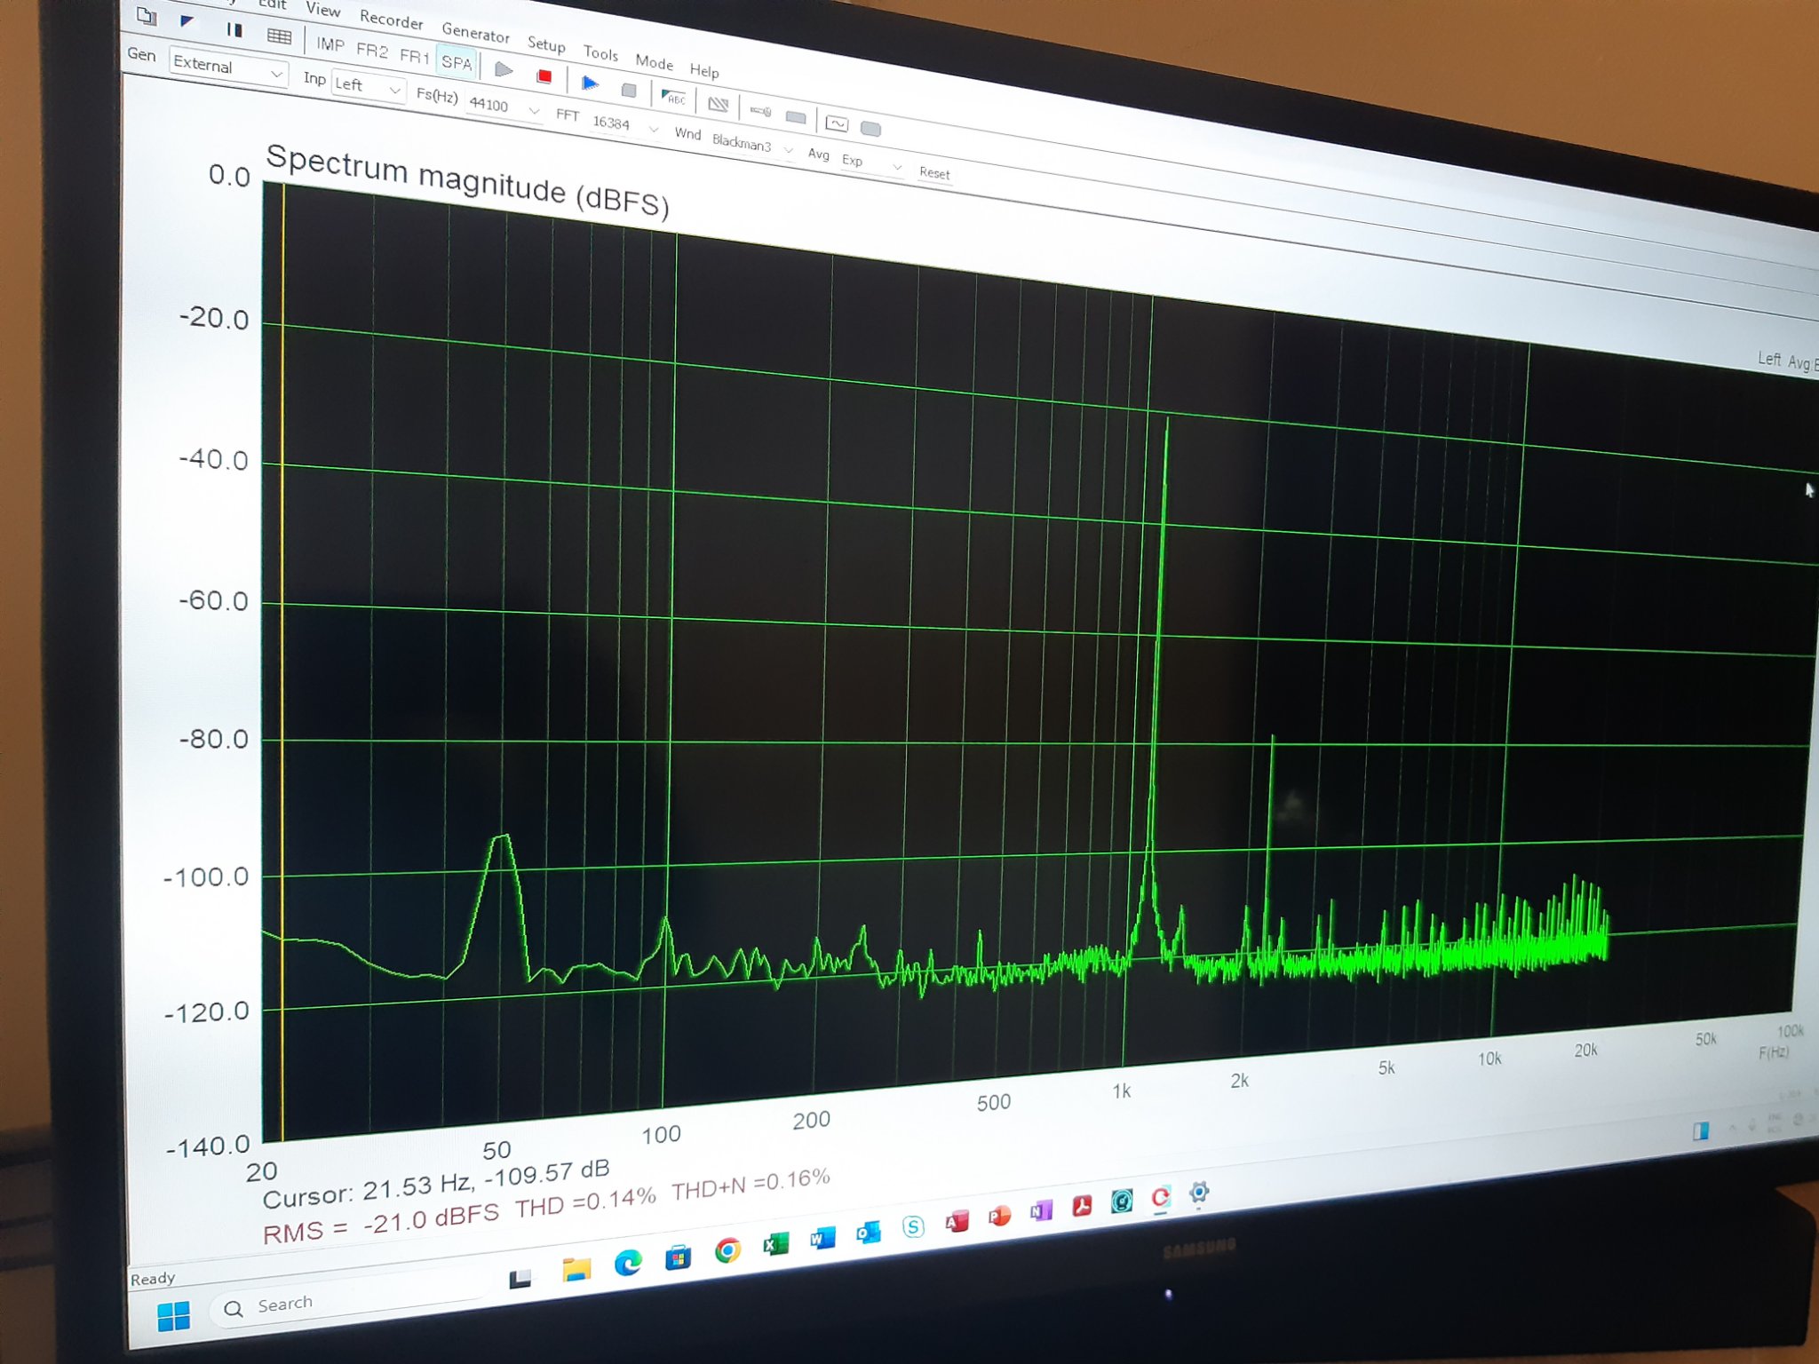Click the THD+N =0.16% readout

(x=751, y=1184)
